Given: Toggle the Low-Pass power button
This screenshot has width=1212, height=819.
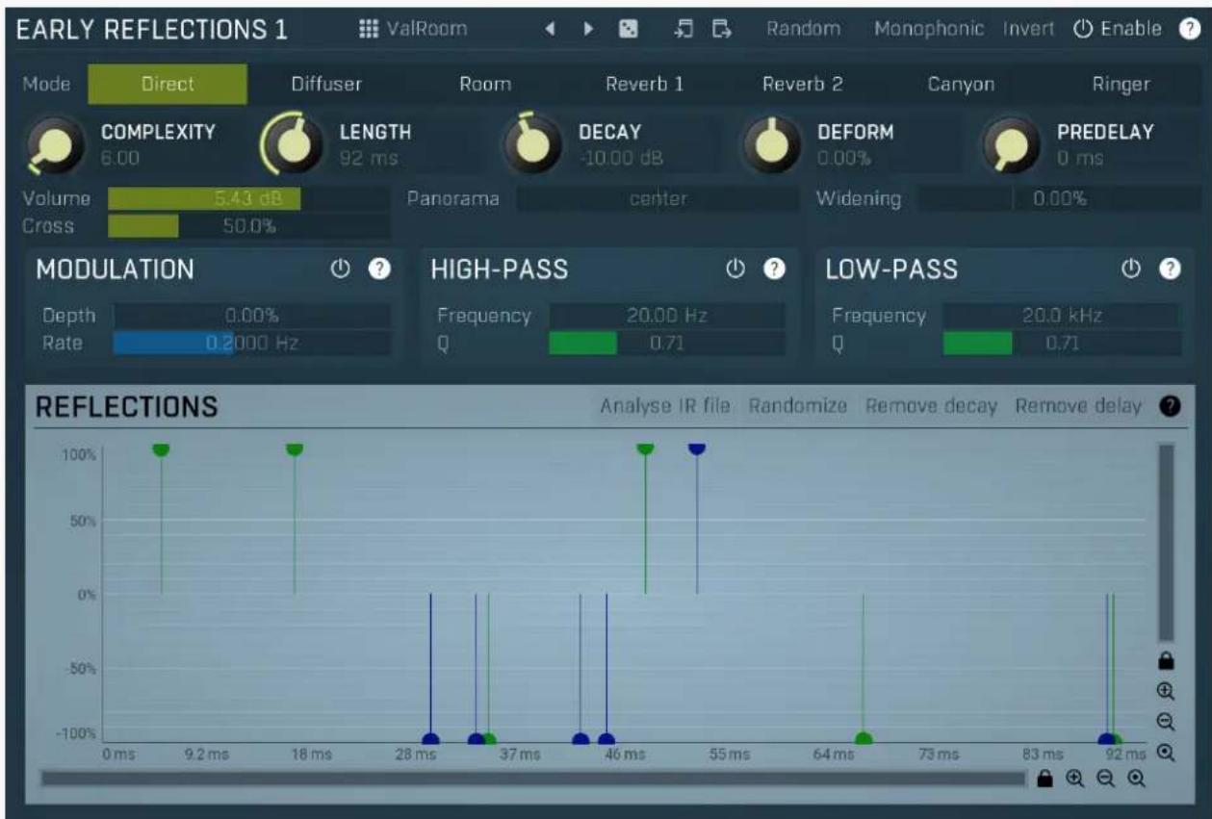Looking at the screenshot, I should [1133, 270].
